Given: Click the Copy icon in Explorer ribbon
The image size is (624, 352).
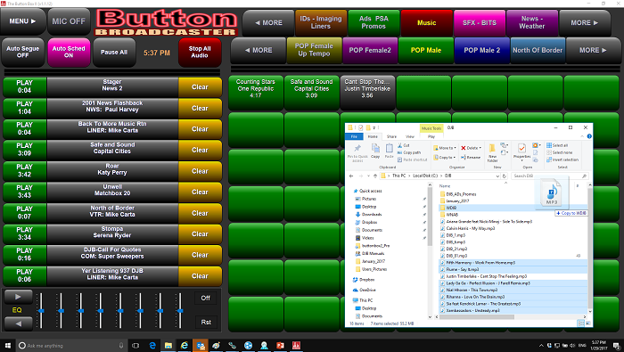Looking at the screenshot, I should point(375,150).
